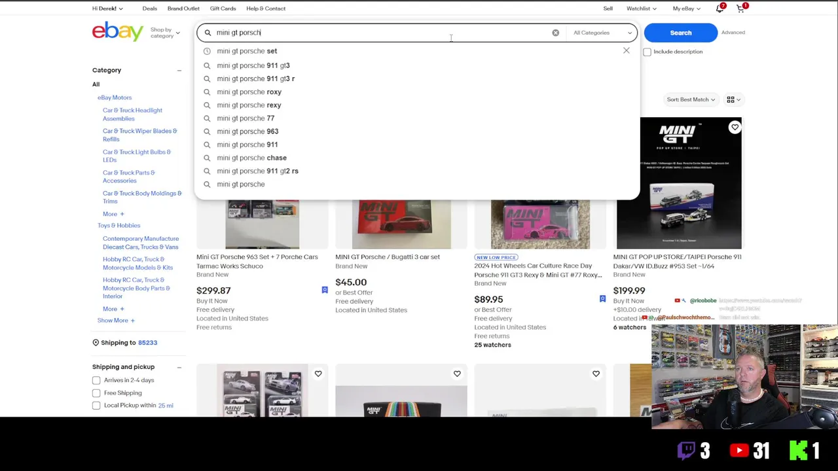Open the All Categories dropdown

pyautogui.click(x=603, y=33)
